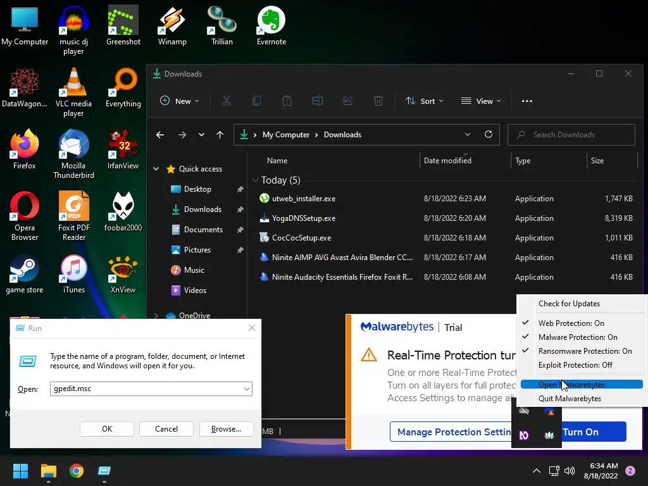Open the Firefox desktop shortcut
The height and width of the screenshot is (486, 648).
pyautogui.click(x=25, y=149)
